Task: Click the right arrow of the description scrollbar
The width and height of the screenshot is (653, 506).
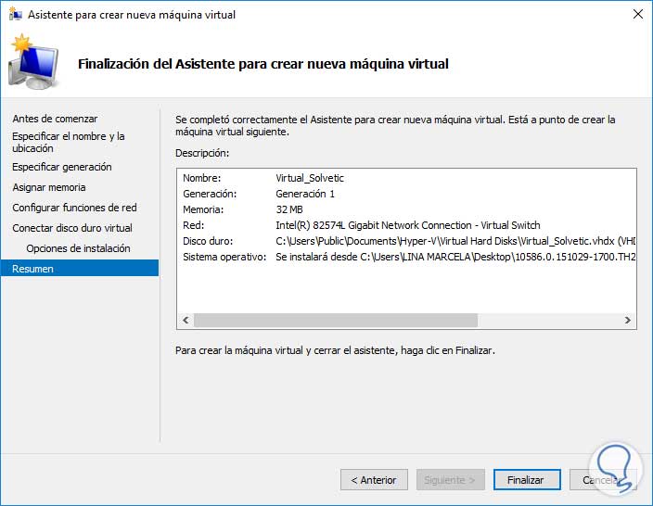Action: pos(628,320)
